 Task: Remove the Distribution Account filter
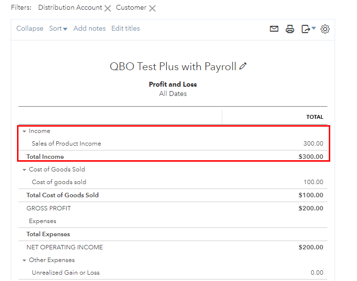(x=107, y=8)
